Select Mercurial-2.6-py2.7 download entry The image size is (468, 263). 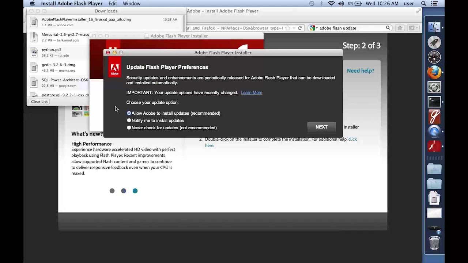(x=58, y=37)
